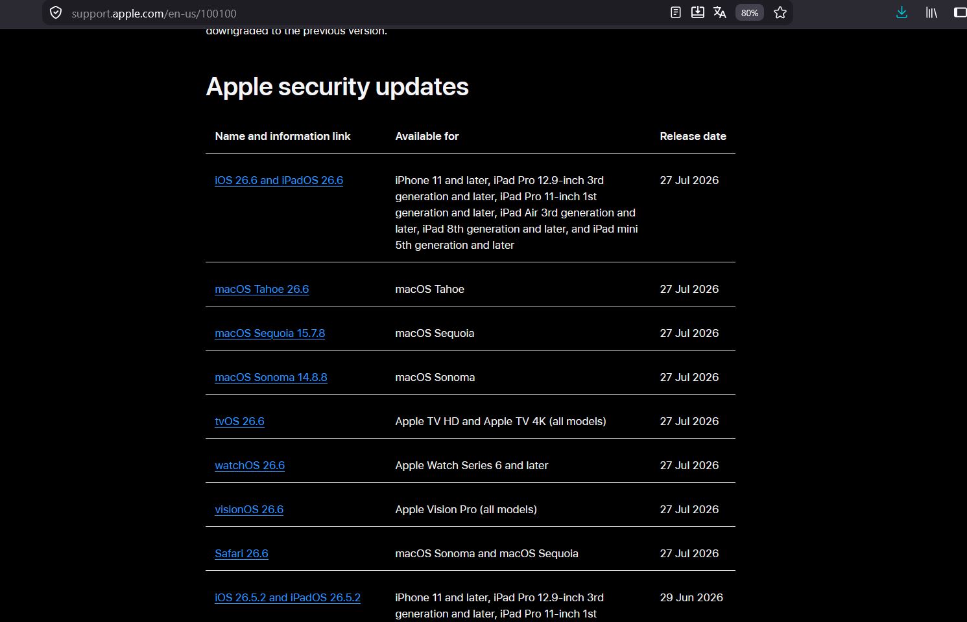This screenshot has width=967, height=622.
Task: Click 'macOS Sequoia' in Available for column
Action: click(435, 334)
